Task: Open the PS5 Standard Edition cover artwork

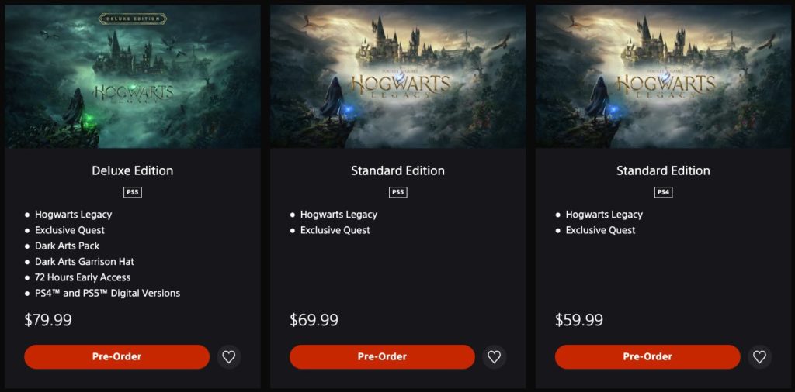Action: pos(398,77)
